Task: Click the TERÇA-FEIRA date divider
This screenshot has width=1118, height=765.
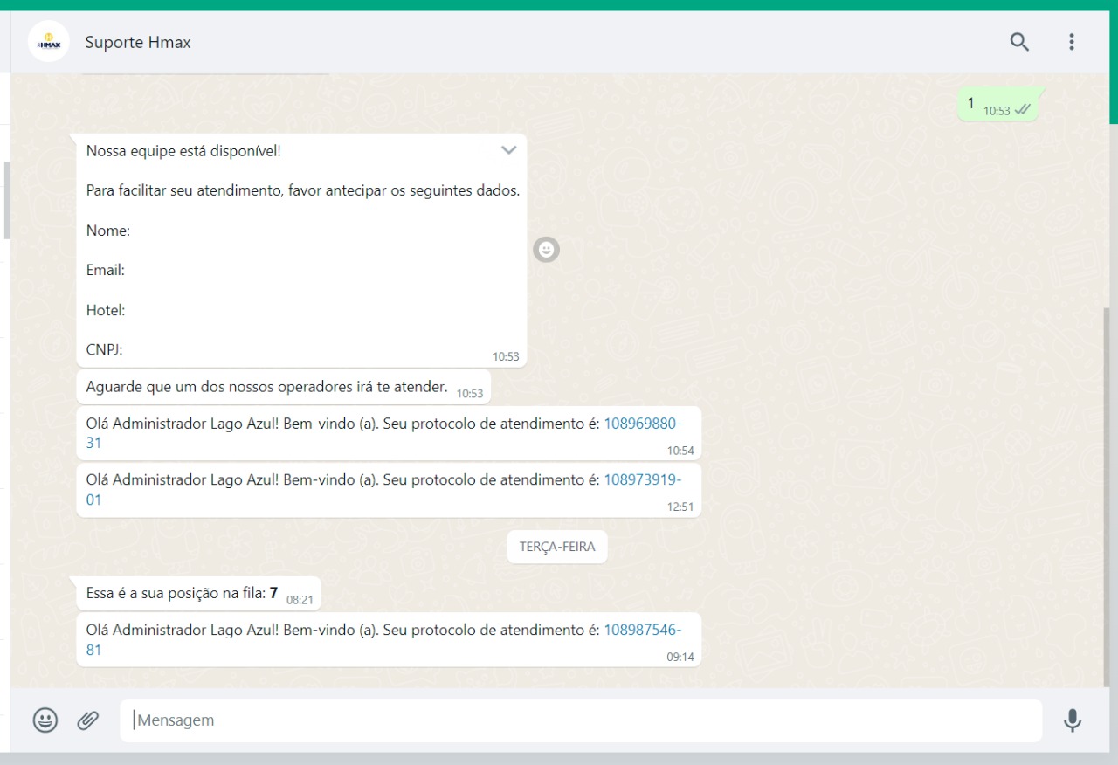Action: click(557, 547)
